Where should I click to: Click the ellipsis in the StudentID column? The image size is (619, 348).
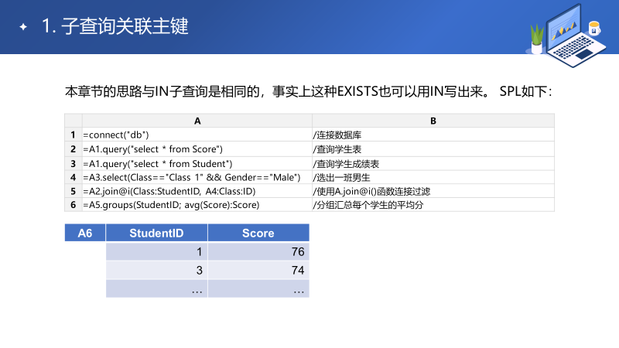[156, 288]
